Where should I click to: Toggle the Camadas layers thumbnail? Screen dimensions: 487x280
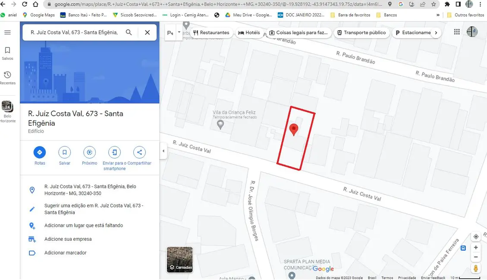point(180,260)
